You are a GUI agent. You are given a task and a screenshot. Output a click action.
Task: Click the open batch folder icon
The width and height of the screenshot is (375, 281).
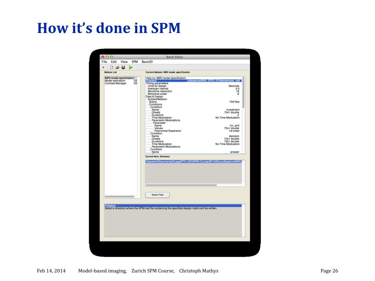tap(118, 67)
